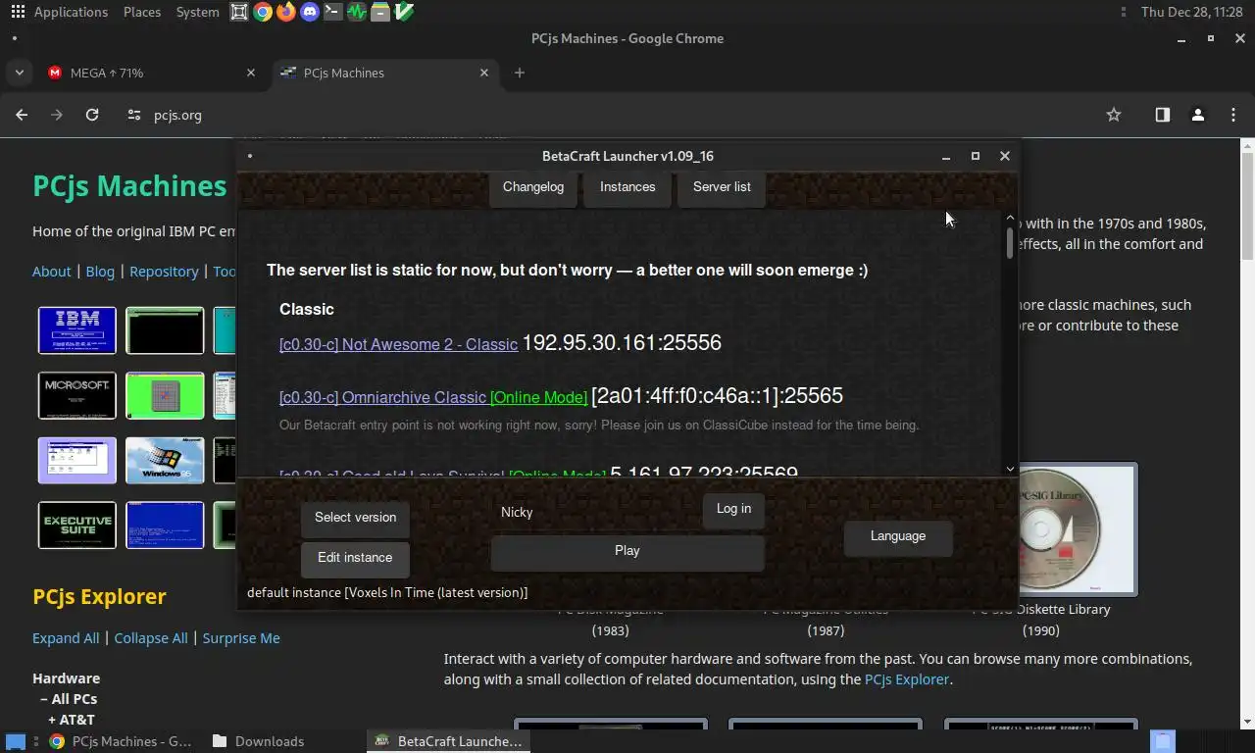The image size is (1255, 753).
Task: Open the PC-SIG Library disc thumbnail
Action: (1079, 529)
